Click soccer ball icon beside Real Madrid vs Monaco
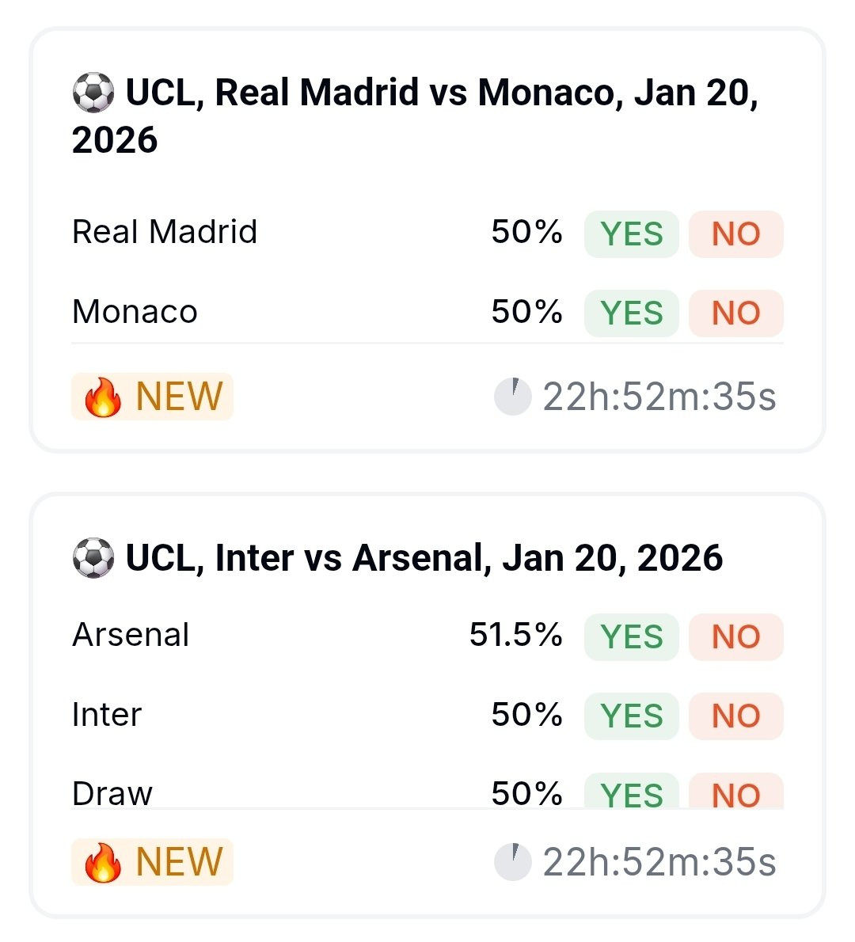 point(93,93)
